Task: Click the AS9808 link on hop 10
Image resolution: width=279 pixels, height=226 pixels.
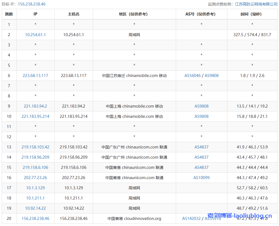Action: (x=201, y=116)
